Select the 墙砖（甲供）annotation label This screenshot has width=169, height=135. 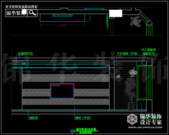pyautogui.click(x=83, y=118)
